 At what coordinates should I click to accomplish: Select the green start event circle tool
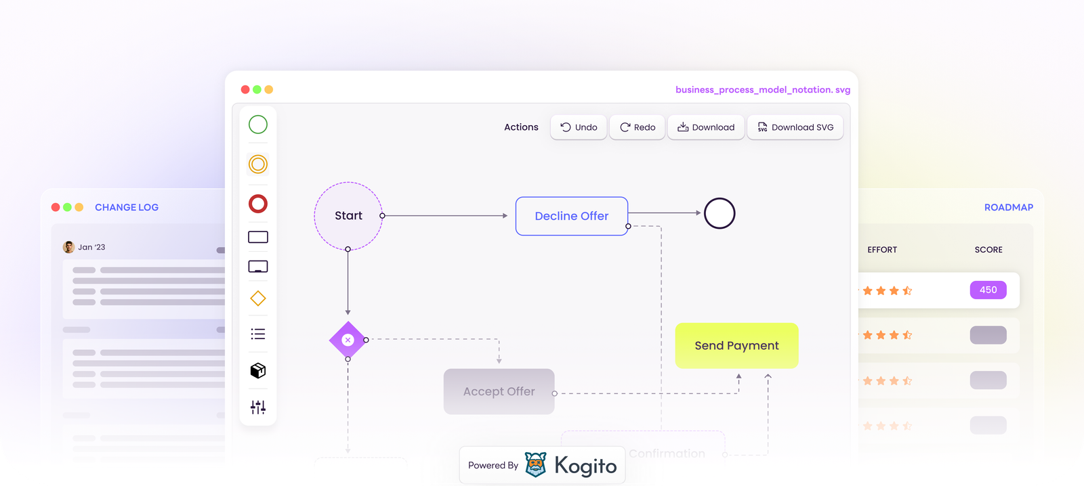click(x=258, y=125)
